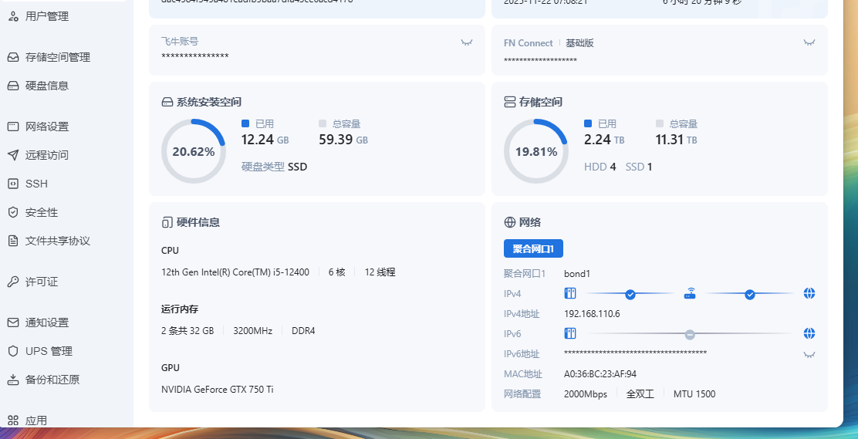This screenshot has width=858, height=439.
Task: Click the bond1 interface name
Action: pyautogui.click(x=577, y=274)
